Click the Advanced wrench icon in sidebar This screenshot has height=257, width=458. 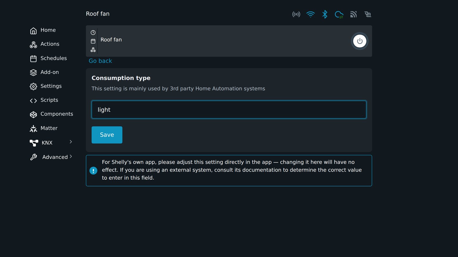click(34, 157)
